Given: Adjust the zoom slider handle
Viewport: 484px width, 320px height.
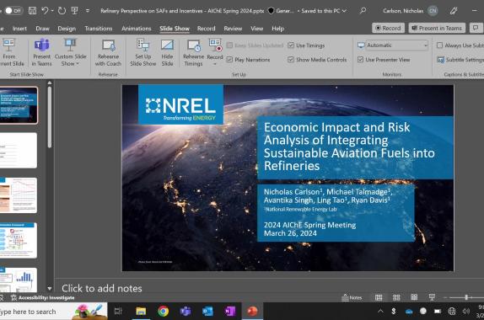Looking at the screenshot, I should pos(466,297).
